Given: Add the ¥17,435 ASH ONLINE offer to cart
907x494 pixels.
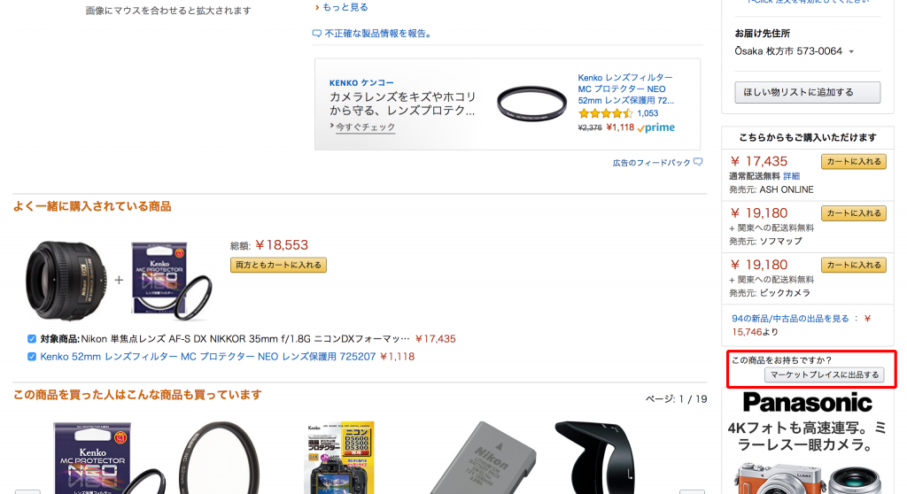Looking at the screenshot, I should [853, 162].
